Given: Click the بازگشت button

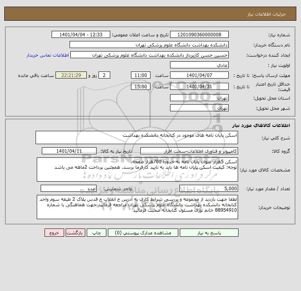Looking at the screenshot, I should pos(75,233).
